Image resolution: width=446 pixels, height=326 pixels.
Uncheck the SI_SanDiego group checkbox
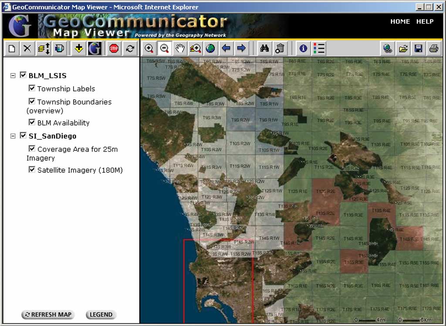(x=23, y=136)
